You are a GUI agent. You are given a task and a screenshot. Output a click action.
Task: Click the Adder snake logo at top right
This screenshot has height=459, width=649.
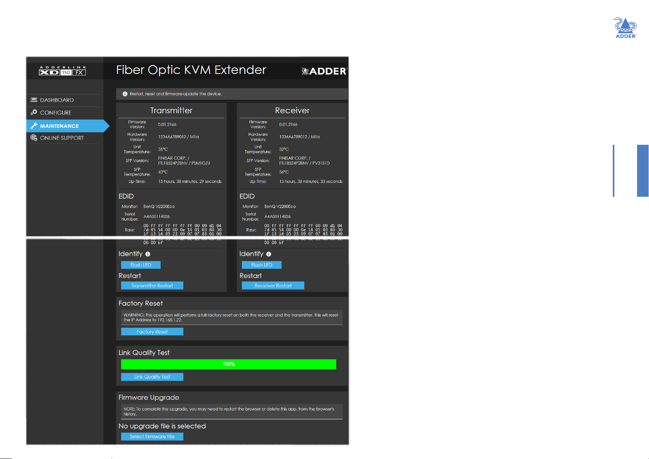[x=626, y=28]
